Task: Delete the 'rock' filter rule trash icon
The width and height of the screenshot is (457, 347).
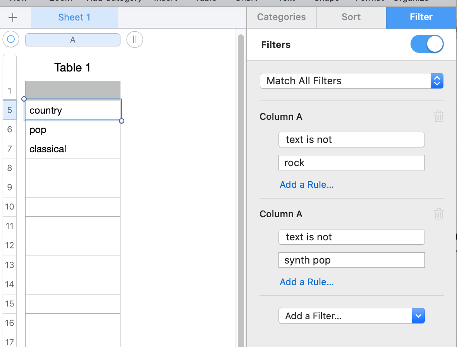Action: [438, 116]
